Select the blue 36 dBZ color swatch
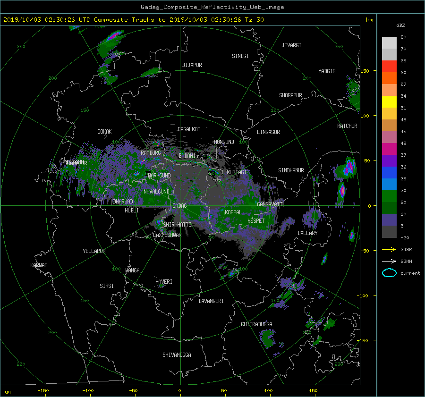The height and width of the screenshot is (397, 425). (389, 172)
